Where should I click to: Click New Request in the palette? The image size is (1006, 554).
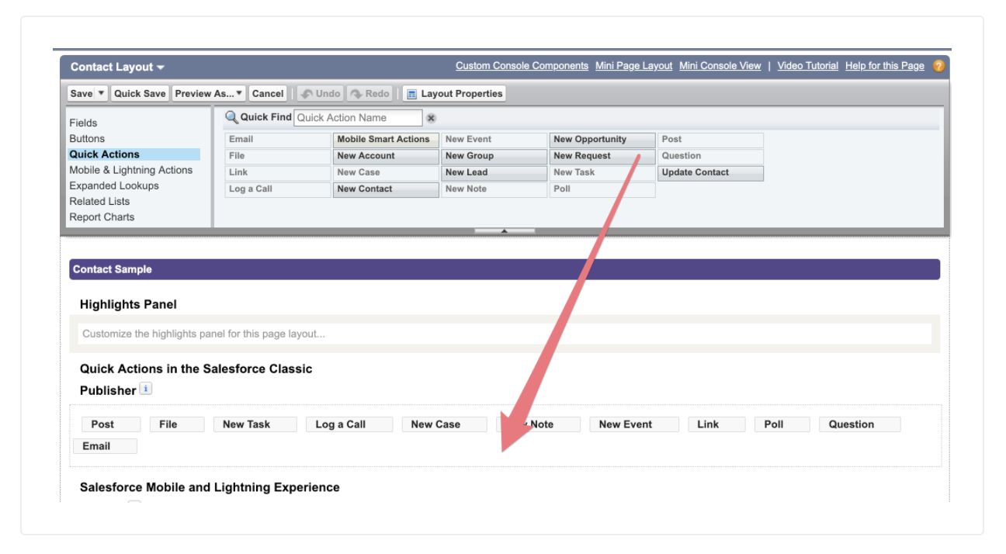coord(602,156)
